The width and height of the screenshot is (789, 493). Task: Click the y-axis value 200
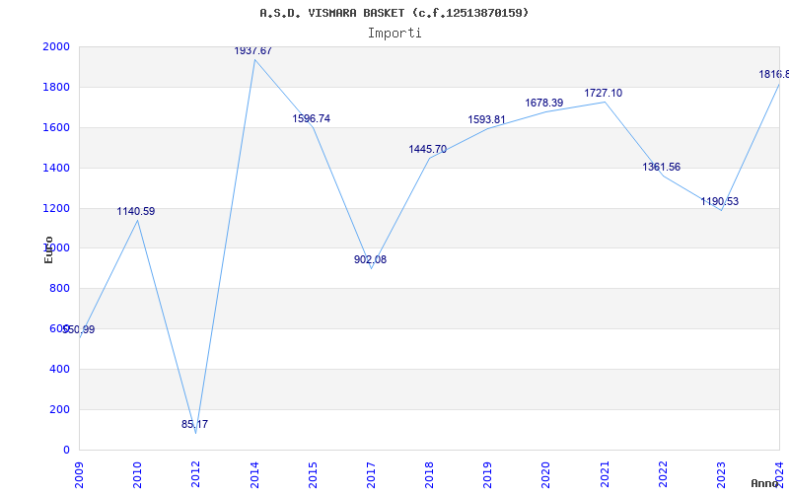click(60, 409)
